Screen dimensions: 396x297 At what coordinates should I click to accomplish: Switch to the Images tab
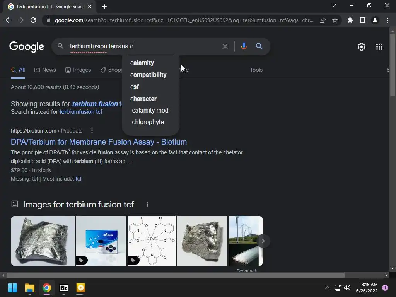[x=78, y=70]
